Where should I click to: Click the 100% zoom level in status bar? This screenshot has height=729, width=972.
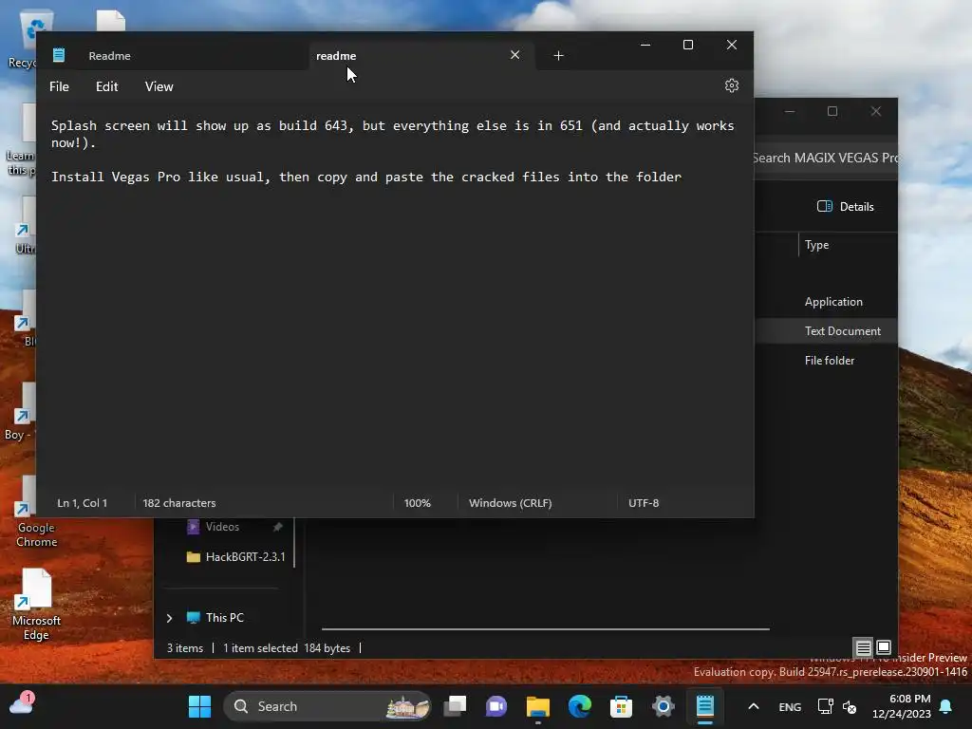(x=418, y=503)
